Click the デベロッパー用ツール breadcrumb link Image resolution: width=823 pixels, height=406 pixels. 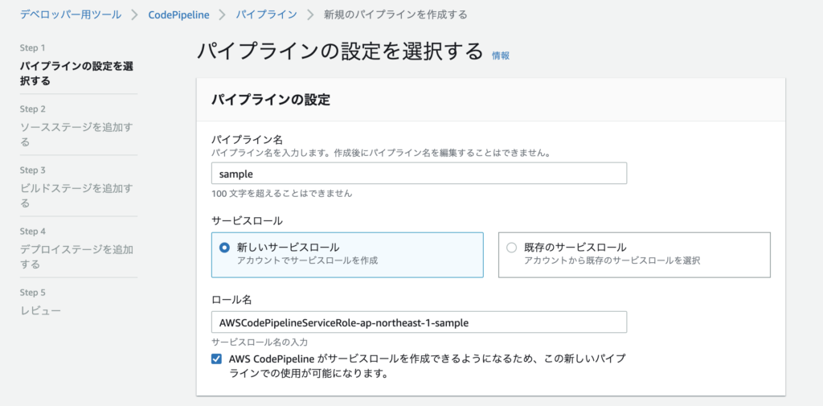71,14
